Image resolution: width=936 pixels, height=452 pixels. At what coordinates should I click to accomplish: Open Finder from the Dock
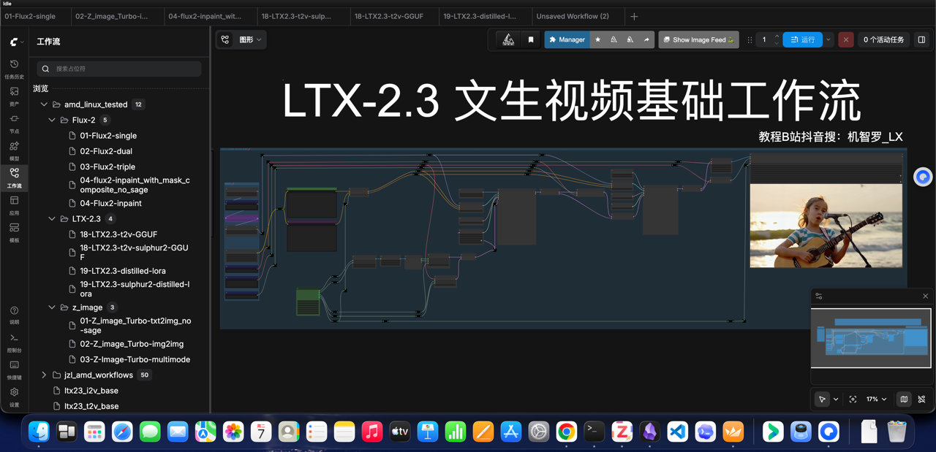pos(39,432)
